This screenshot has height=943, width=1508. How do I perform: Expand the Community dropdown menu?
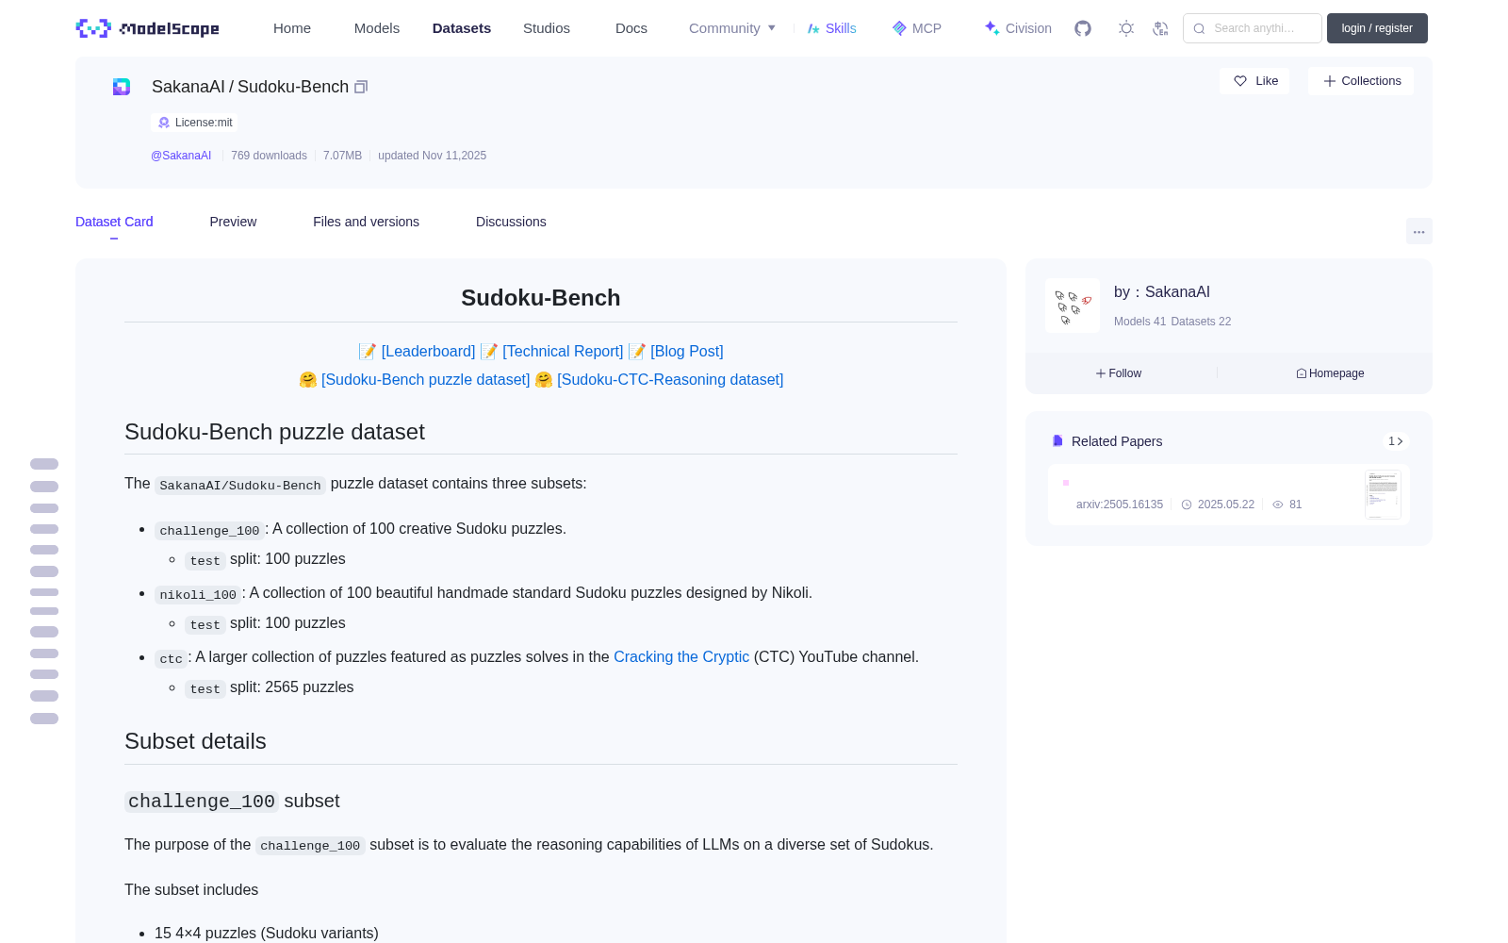[x=732, y=28]
